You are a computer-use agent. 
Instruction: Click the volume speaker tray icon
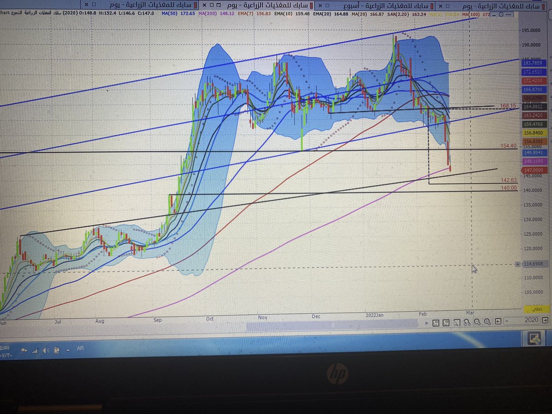46,351
